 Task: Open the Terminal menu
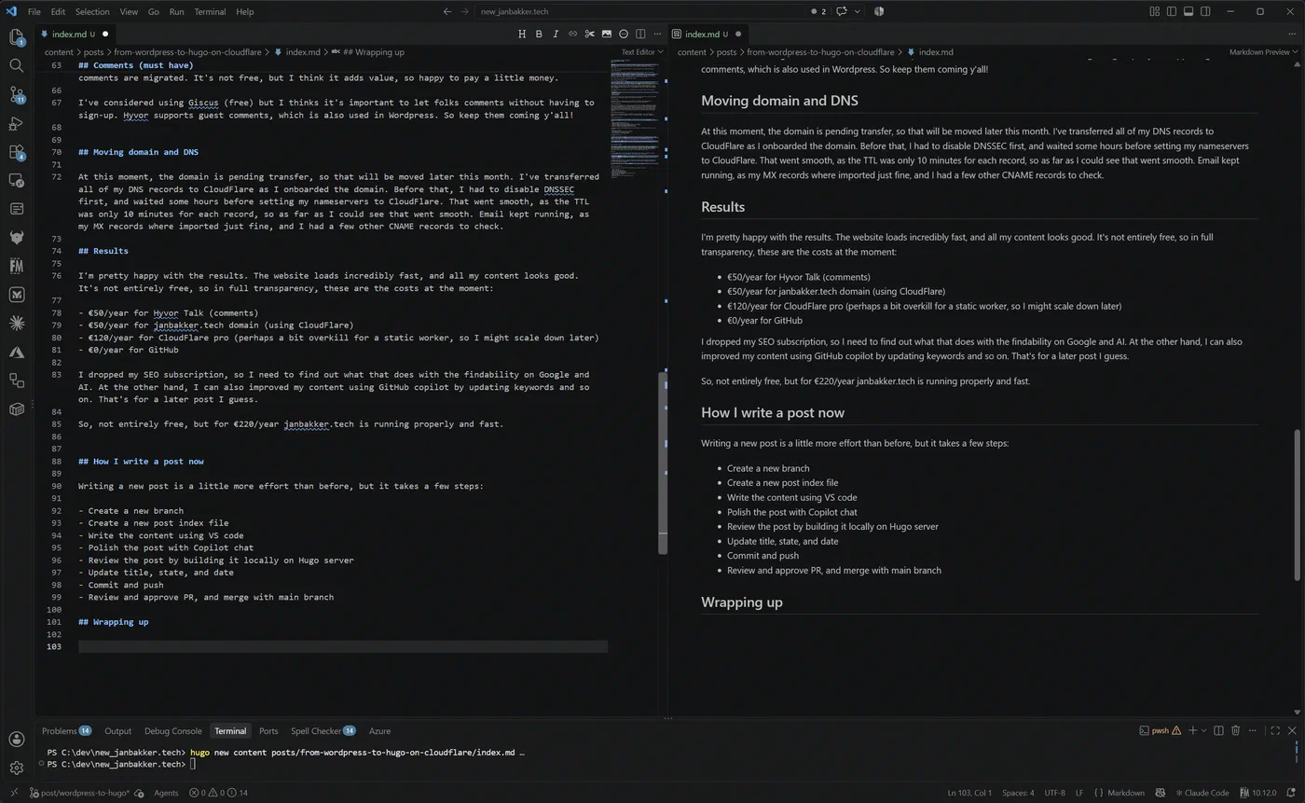[210, 11]
